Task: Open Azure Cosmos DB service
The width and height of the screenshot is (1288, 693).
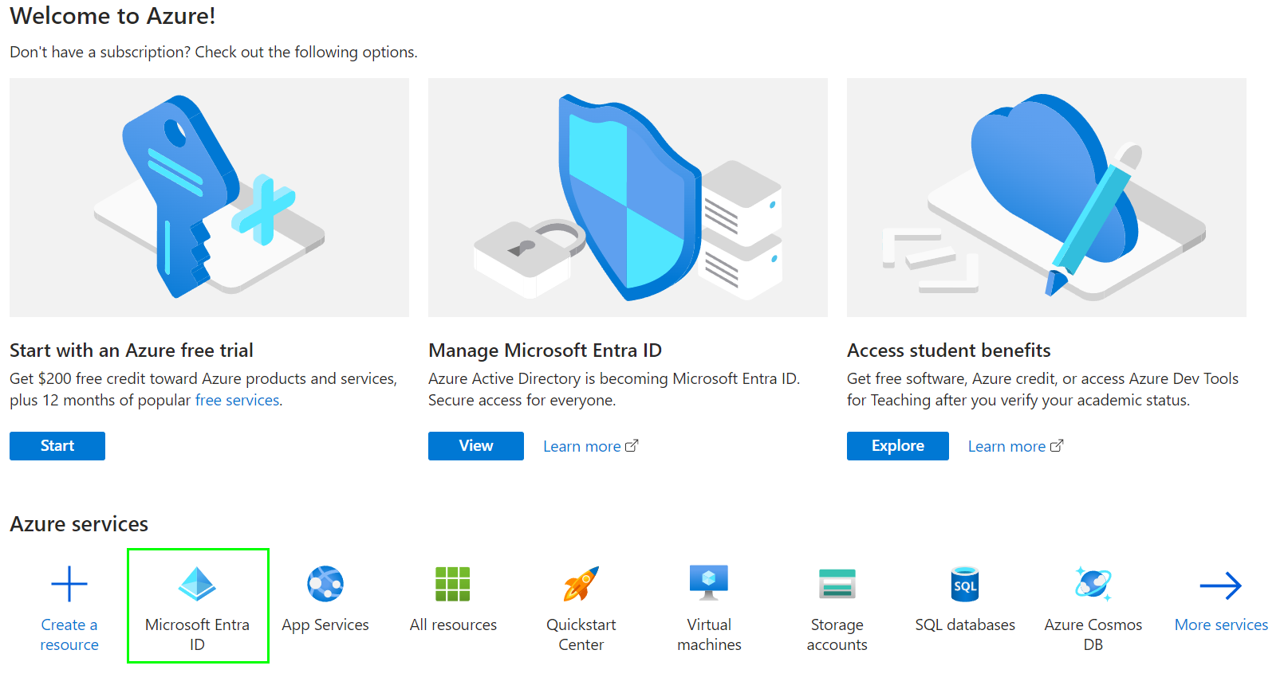Action: (x=1092, y=584)
